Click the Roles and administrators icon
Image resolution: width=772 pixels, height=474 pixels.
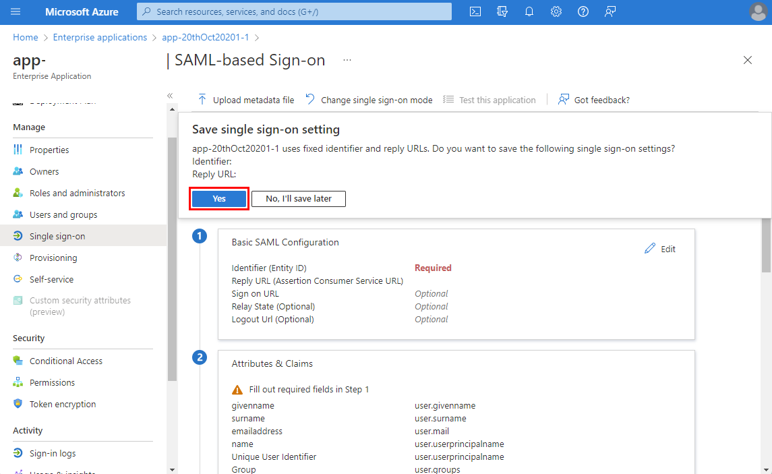[x=18, y=192]
